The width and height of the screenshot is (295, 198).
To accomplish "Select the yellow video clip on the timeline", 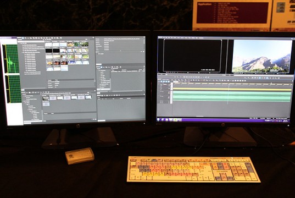I will point(232,90).
